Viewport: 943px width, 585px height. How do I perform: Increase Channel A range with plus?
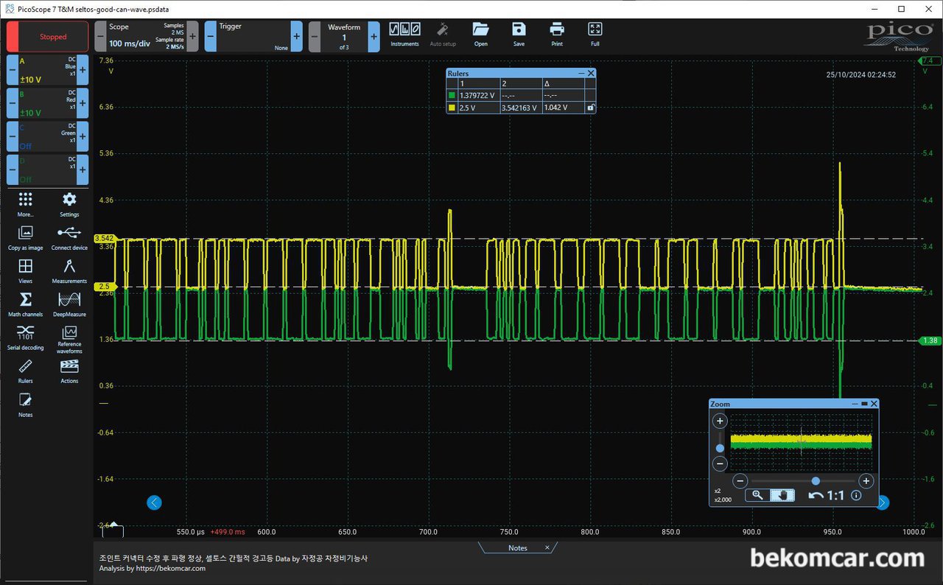[x=83, y=70]
